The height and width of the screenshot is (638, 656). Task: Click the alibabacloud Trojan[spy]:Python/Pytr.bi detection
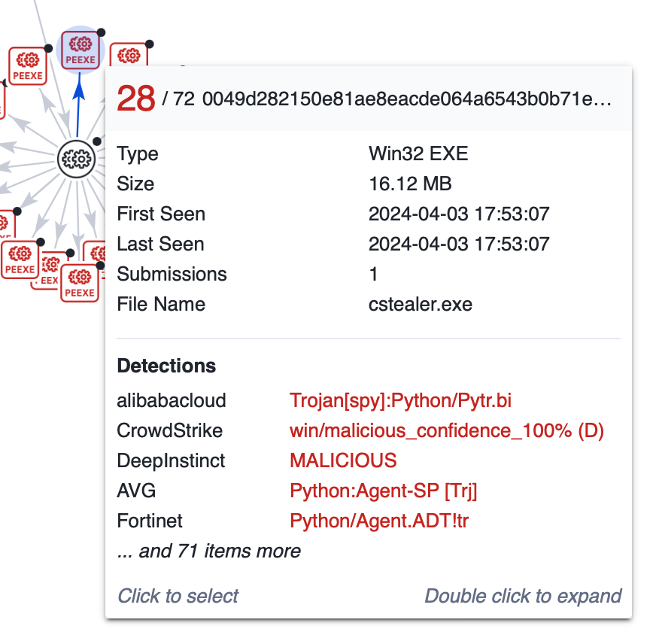tap(400, 400)
